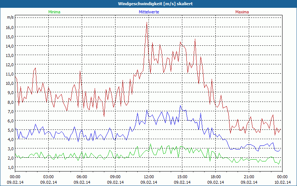
Task: Click the 06:00 time axis label
Action: [x=82, y=177]
